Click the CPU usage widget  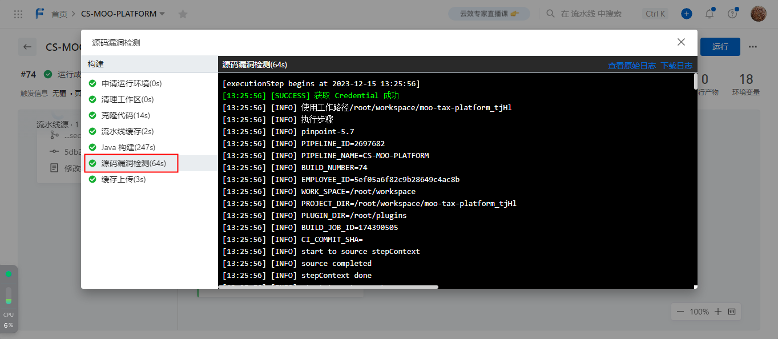pos(9,321)
